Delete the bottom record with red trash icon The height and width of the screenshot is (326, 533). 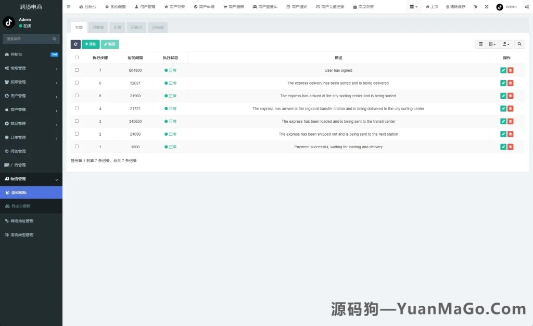pos(510,147)
